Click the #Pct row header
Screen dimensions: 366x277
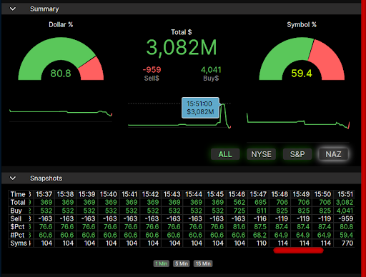pyautogui.click(x=17, y=235)
